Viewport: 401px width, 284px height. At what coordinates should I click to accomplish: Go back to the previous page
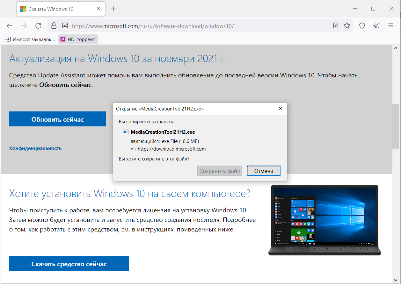[10, 26]
